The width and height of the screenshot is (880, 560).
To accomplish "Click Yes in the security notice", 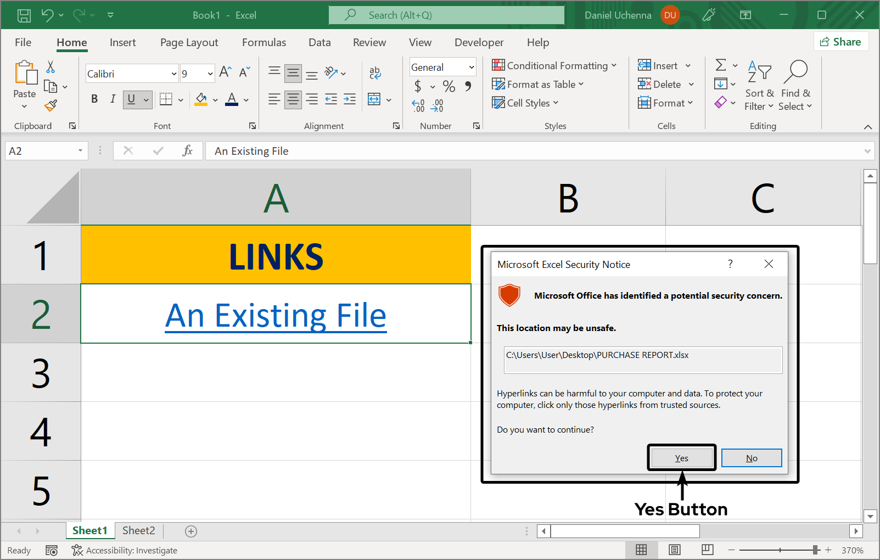I will pos(681,457).
